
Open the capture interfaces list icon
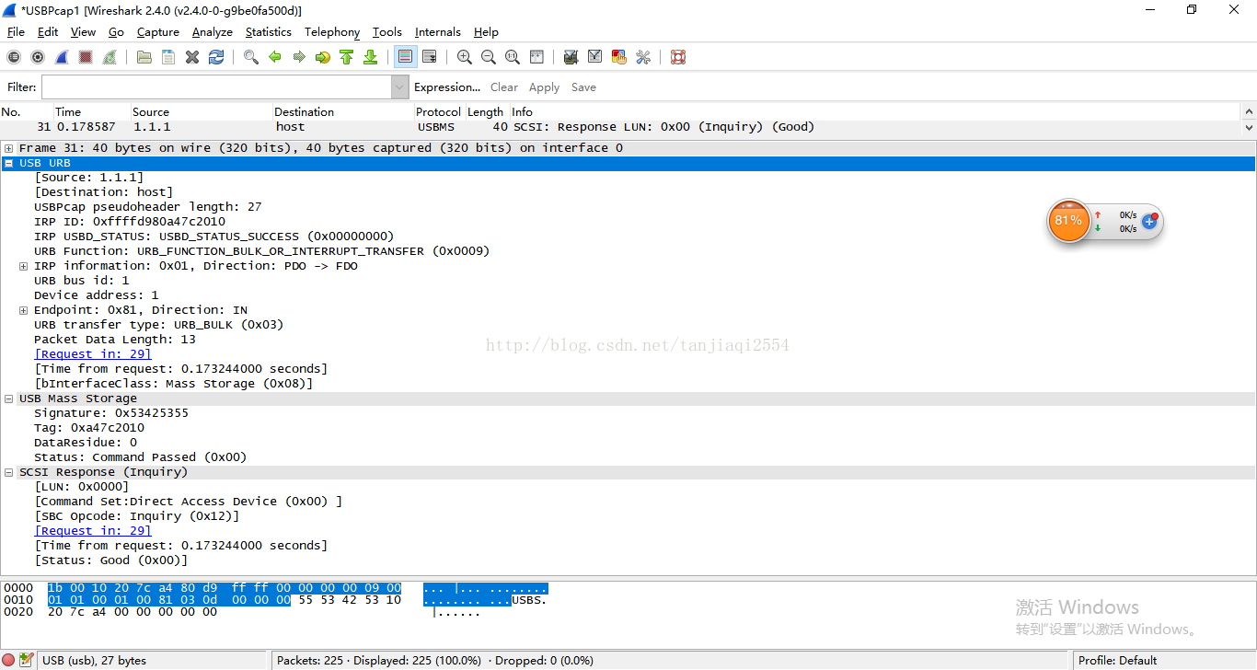[x=14, y=57]
